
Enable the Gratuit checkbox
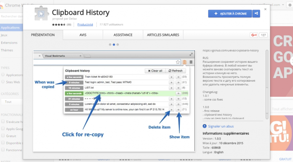point(3,135)
